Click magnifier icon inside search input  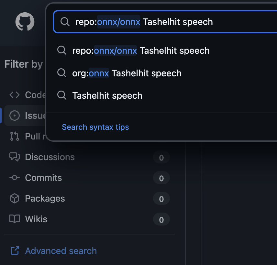[65, 22]
